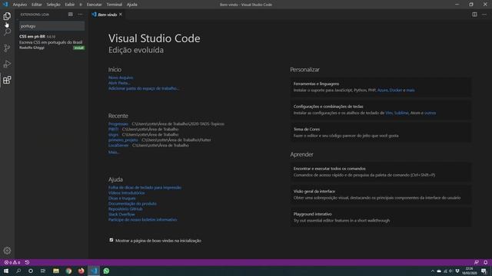Clear the extensions search results
This screenshot has width=492, height=276.
click(70, 15)
